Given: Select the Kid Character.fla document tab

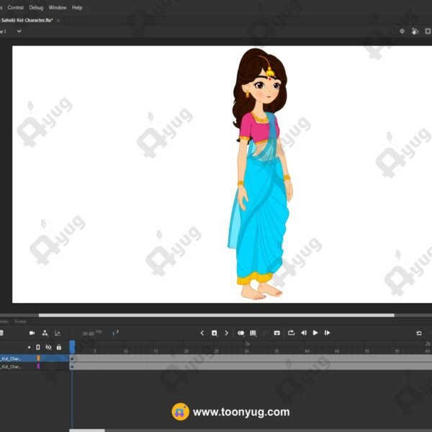Looking at the screenshot, I should coord(27,20).
